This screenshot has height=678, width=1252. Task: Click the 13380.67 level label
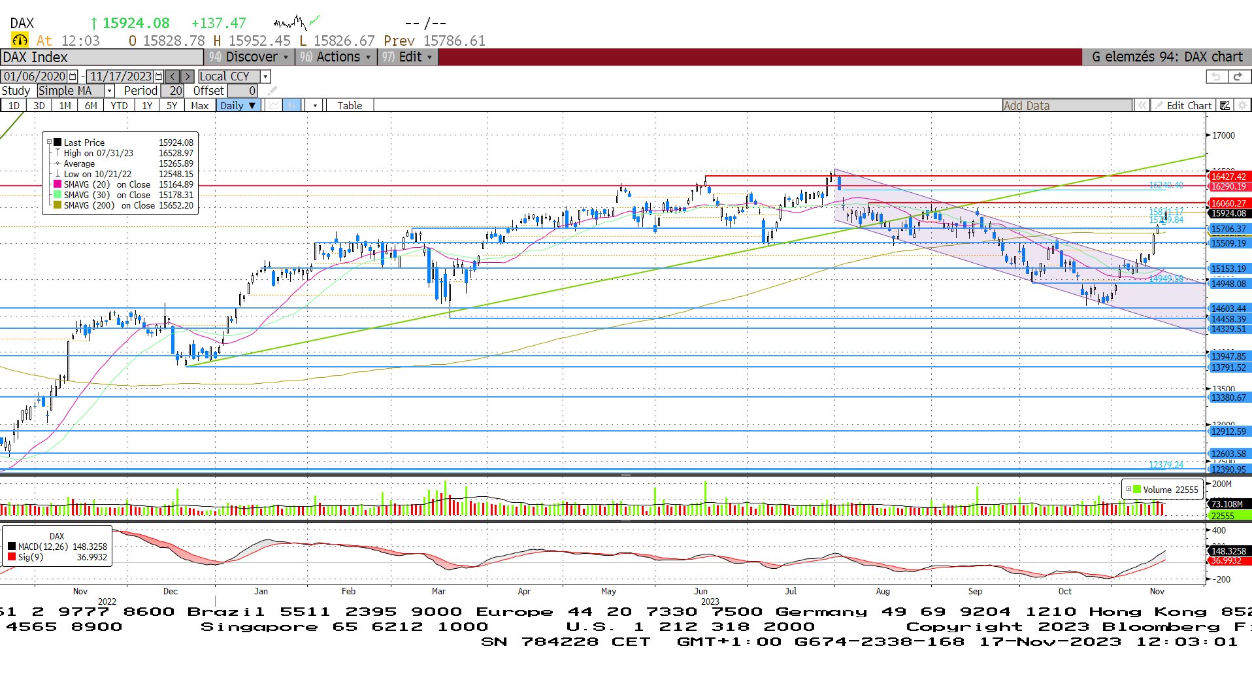(x=1229, y=398)
